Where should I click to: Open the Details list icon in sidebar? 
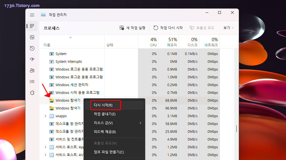click(x=32, y=82)
